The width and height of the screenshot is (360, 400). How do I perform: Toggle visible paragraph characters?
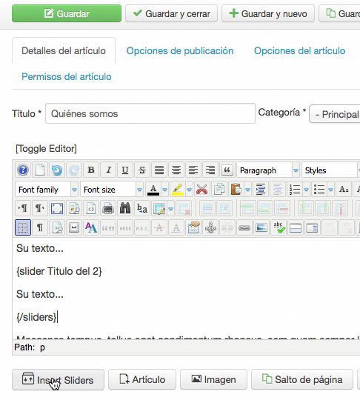40,228
